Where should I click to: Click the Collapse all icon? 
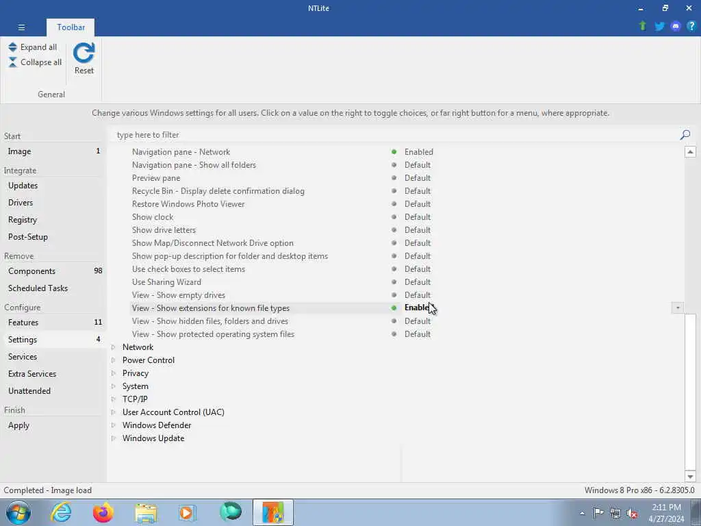pos(12,62)
